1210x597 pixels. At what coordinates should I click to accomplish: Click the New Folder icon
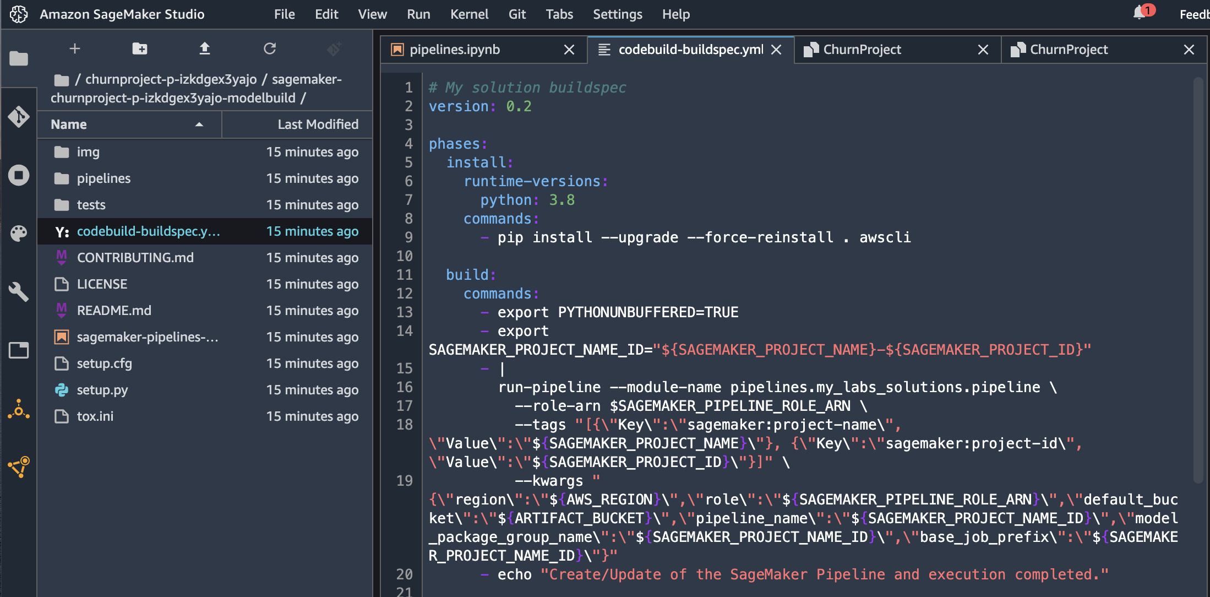[140, 49]
